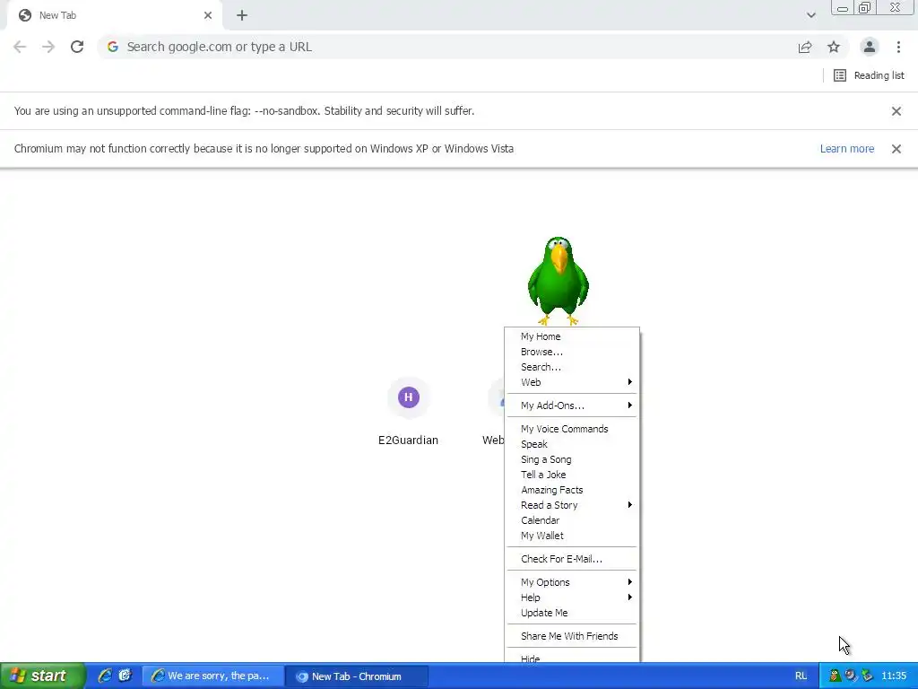The height and width of the screenshot is (689, 918).
Task: Go back using the back arrow
Action: click(20, 47)
